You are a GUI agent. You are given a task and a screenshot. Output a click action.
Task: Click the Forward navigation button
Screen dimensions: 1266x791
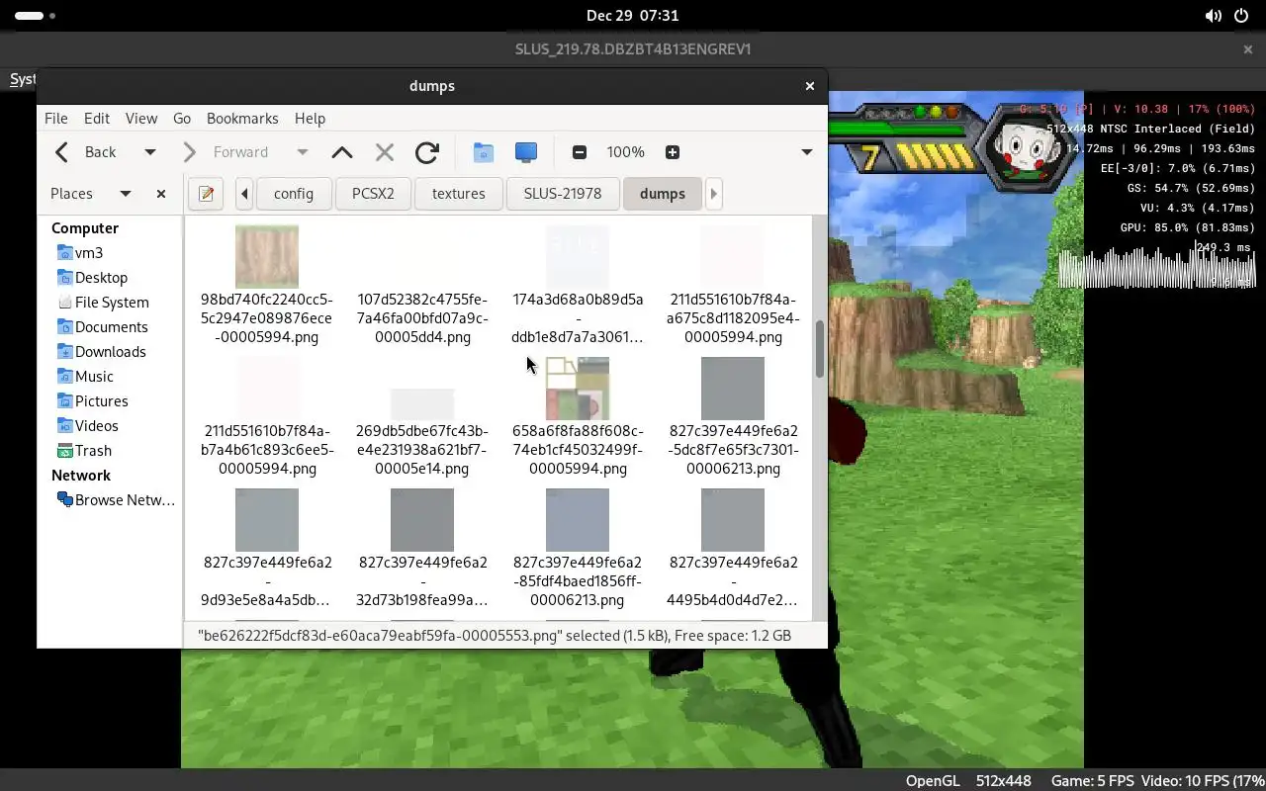click(x=226, y=152)
